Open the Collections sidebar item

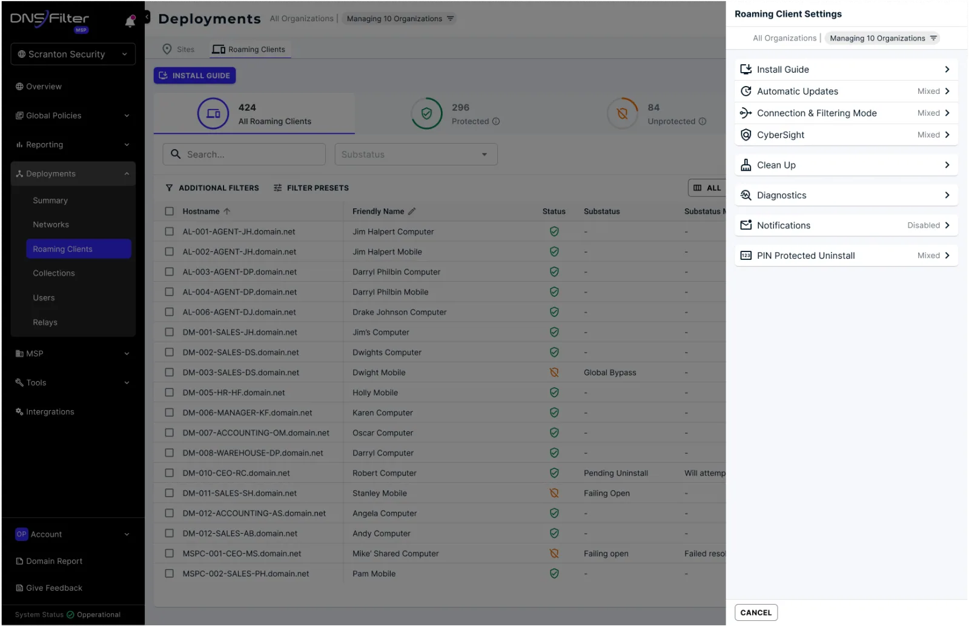54,273
